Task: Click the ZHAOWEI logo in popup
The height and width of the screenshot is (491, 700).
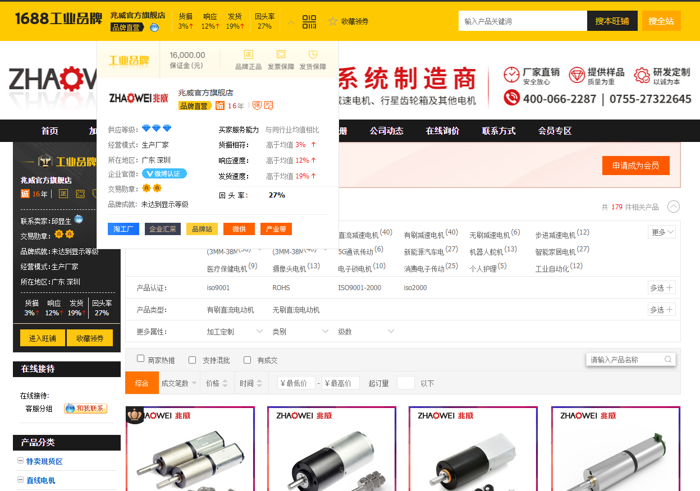Action: [138, 98]
